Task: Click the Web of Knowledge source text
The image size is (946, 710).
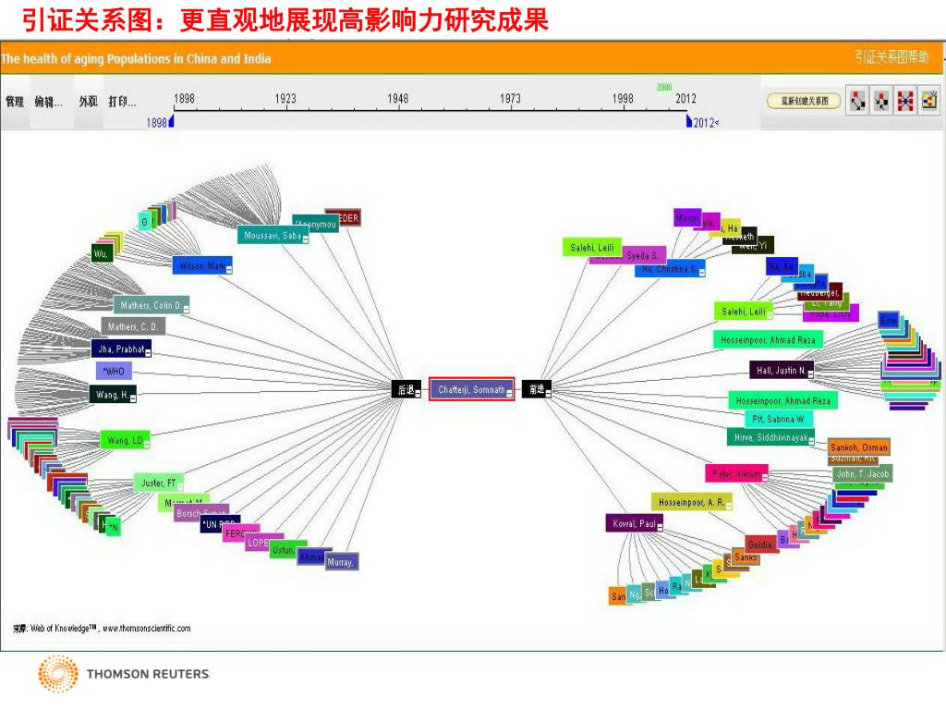Action: (102, 628)
